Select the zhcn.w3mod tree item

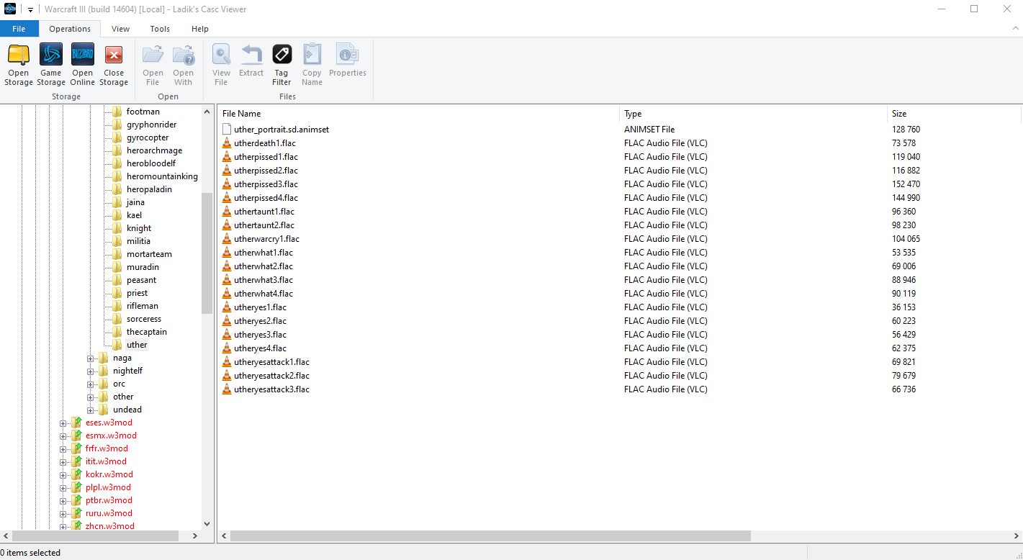point(109,526)
